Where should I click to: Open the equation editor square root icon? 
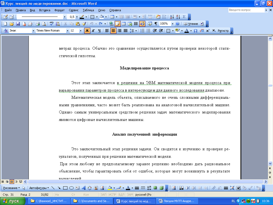202,31
